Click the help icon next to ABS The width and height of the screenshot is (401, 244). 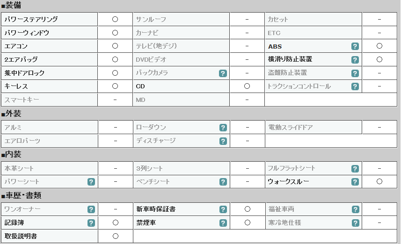coord(355,46)
